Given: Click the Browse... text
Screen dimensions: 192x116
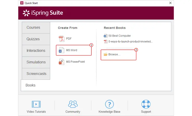Looking at the screenshot, I should coord(114,54).
